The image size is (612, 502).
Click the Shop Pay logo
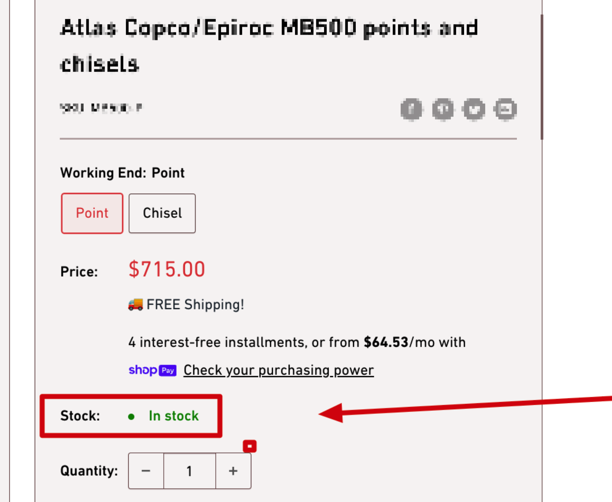152,370
